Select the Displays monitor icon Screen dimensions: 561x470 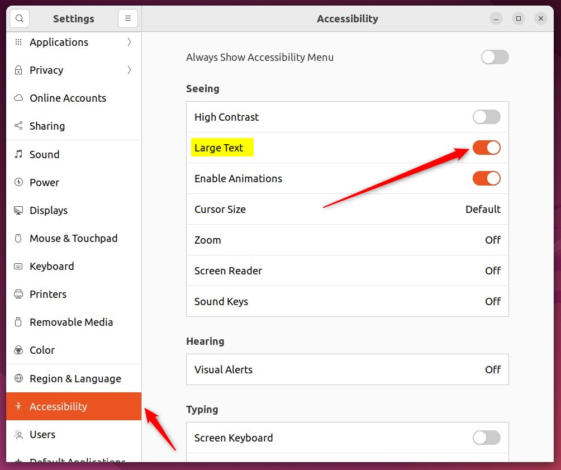(x=19, y=211)
